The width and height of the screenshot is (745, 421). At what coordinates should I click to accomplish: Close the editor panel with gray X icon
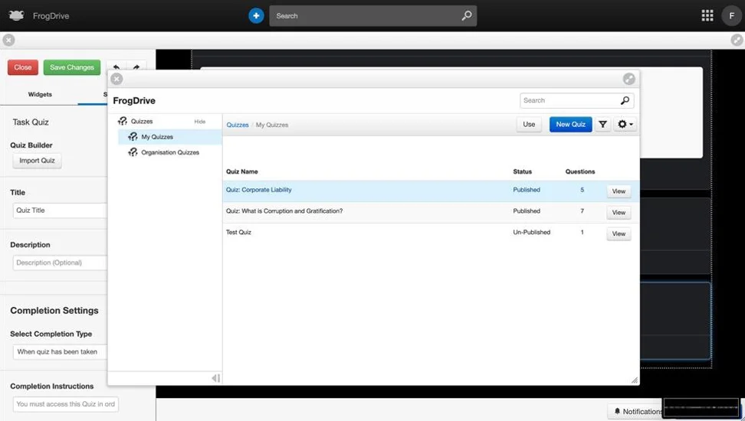pos(8,41)
